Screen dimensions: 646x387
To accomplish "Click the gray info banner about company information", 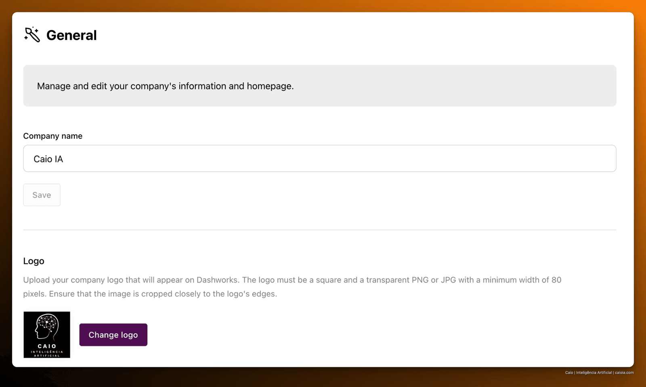I will pos(320,86).
